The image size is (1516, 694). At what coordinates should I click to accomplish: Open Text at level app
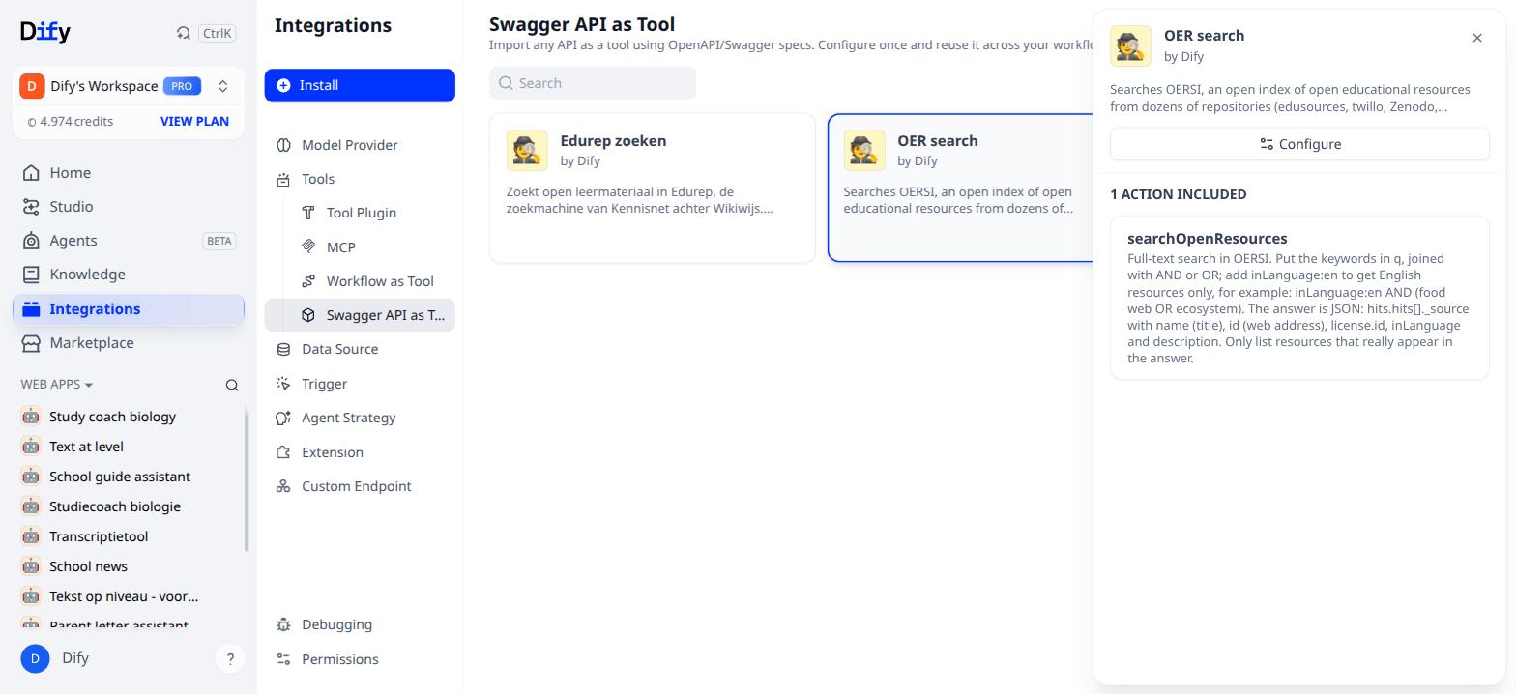127,447
